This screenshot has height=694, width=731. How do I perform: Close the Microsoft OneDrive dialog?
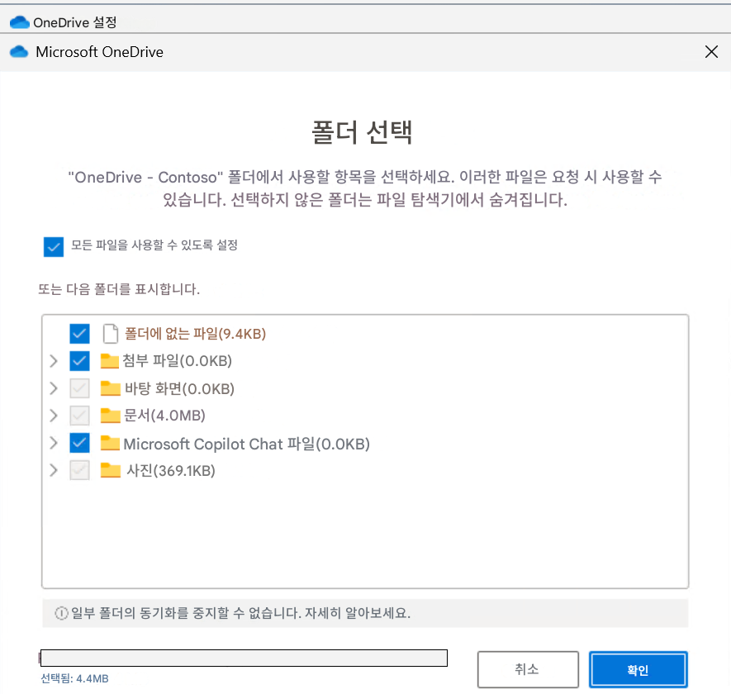coord(711,51)
